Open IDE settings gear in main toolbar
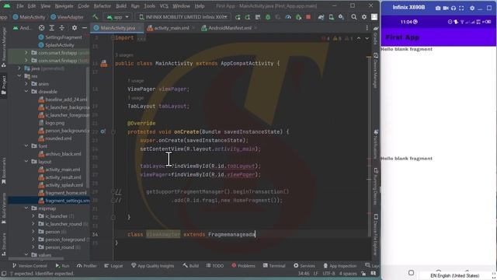Viewport: 497px width, 280px height. [x=364, y=17]
